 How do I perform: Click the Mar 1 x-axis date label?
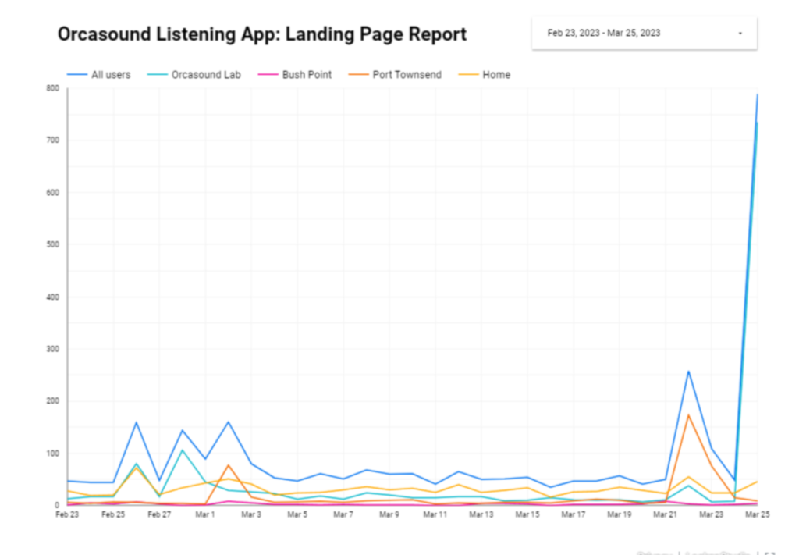pyautogui.click(x=205, y=514)
